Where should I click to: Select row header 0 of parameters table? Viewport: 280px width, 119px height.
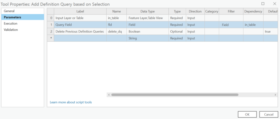pos(51,18)
